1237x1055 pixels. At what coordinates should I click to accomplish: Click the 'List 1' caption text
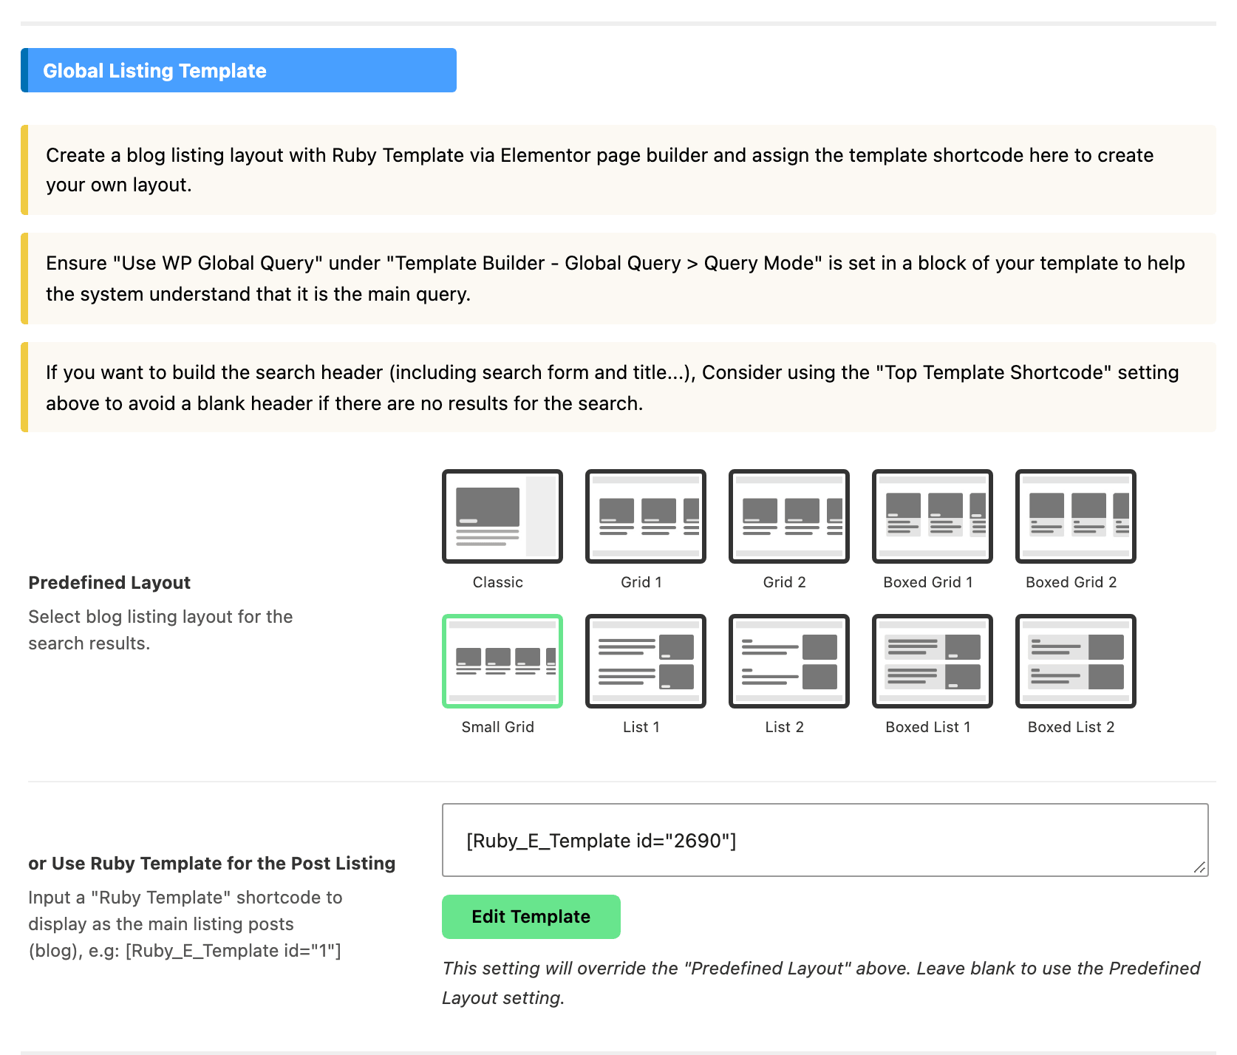click(641, 727)
